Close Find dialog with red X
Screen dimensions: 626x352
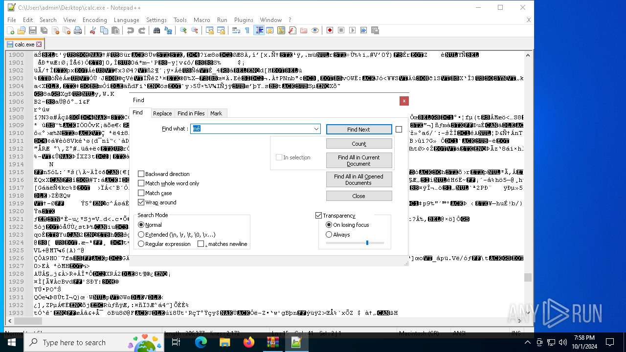[x=404, y=101]
